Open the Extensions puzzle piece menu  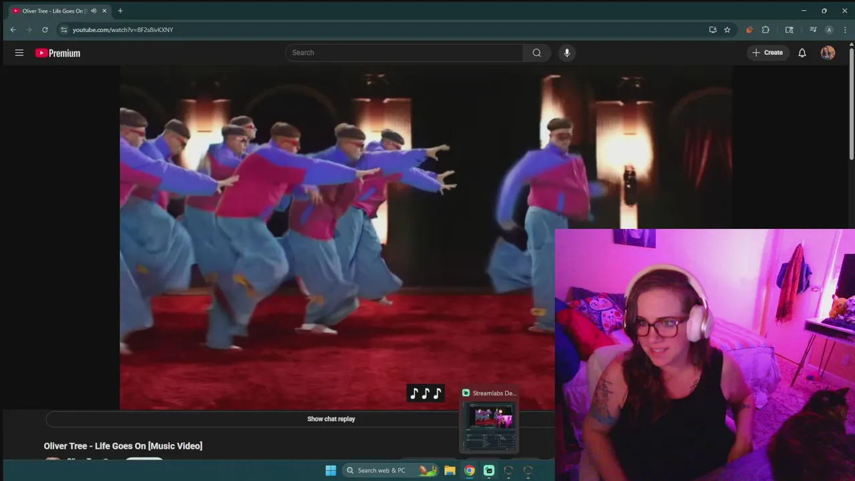[765, 29]
